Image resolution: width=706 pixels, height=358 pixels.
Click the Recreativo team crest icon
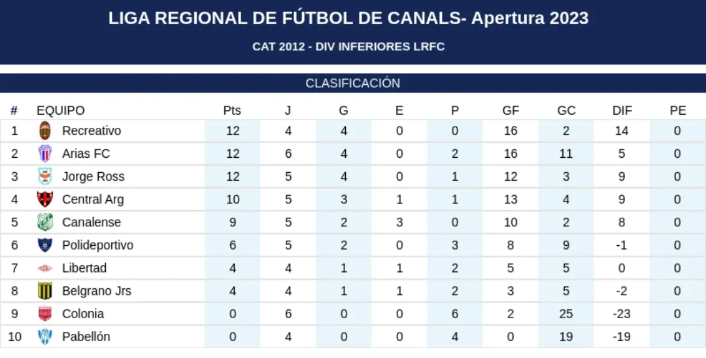44,130
